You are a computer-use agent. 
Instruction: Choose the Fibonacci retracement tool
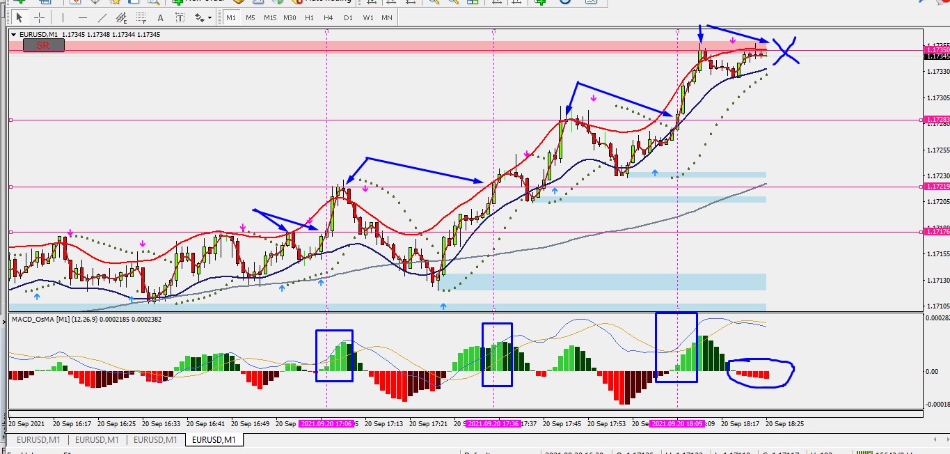pyautogui.click(x=142, y=17)
